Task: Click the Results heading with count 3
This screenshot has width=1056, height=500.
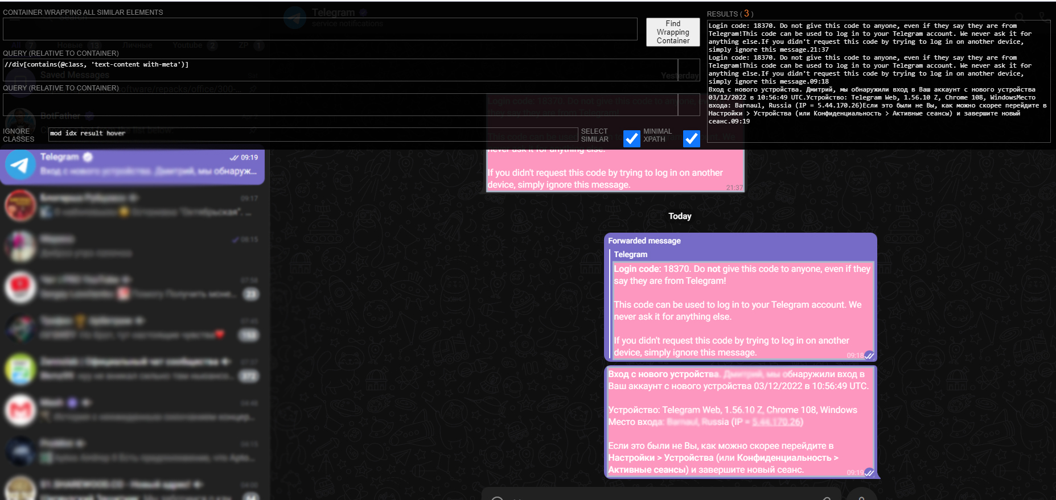Action: click(730, 14)
